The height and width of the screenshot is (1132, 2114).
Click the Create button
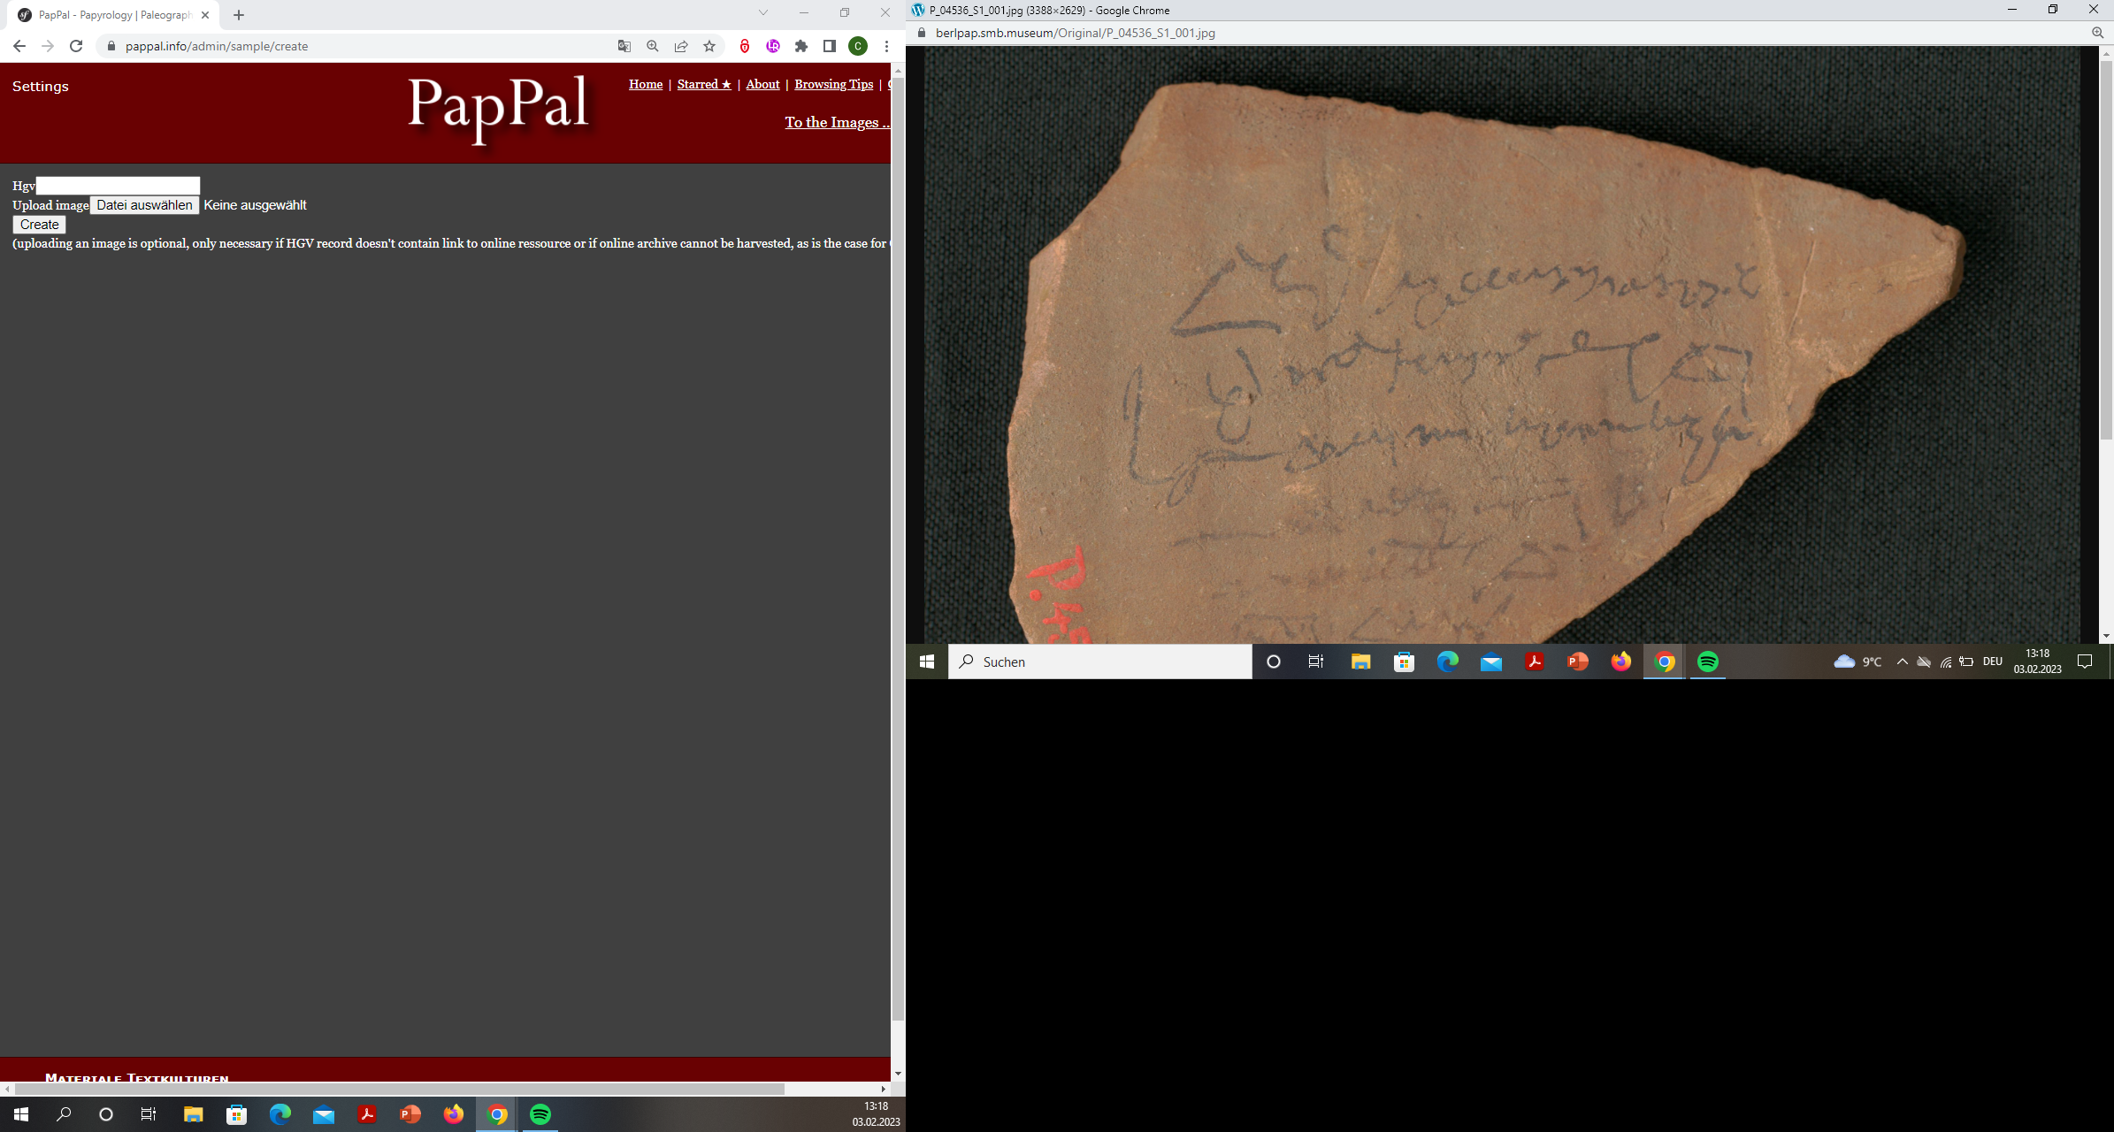(x=39, y=225)
